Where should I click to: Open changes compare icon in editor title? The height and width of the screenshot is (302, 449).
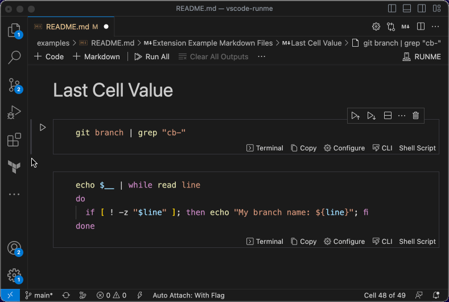[391, 27]
